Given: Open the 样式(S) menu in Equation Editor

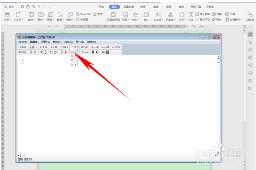Looking at the screenshot, I should coord(68,42).
